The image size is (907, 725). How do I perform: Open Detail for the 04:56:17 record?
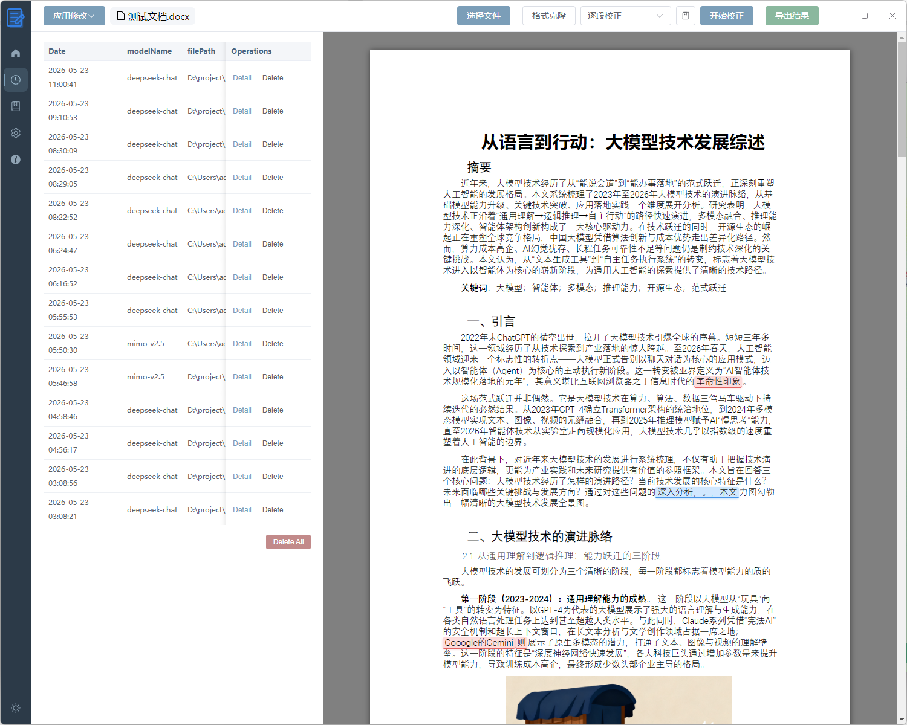point(242,443)
